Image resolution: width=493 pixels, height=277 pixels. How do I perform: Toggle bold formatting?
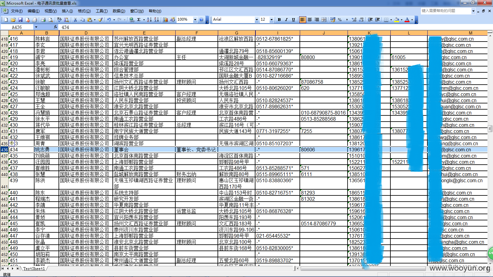tap(279, 20)
